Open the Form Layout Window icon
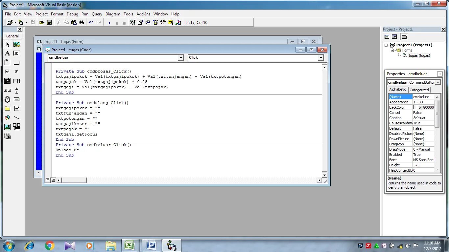This screenshot has height=252, width=449. (x=148, y=22)
